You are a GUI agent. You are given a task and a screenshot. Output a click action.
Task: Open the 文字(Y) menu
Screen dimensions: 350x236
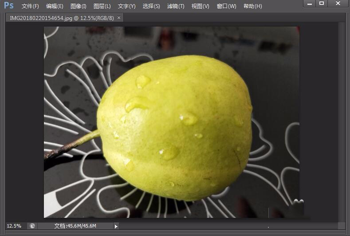pyautogui.click(x=126, y=6)
